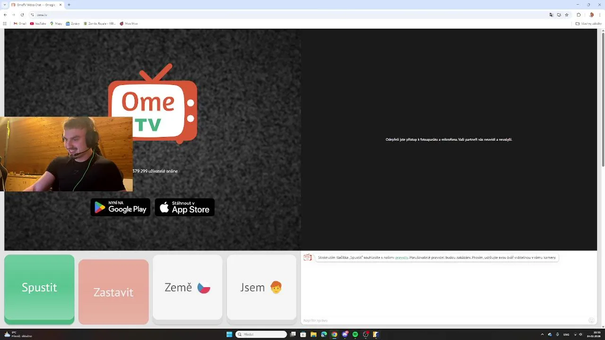Click the denied camera access message text
The width and height of the screenshot is (605, 340).
[x=449, y=140]
